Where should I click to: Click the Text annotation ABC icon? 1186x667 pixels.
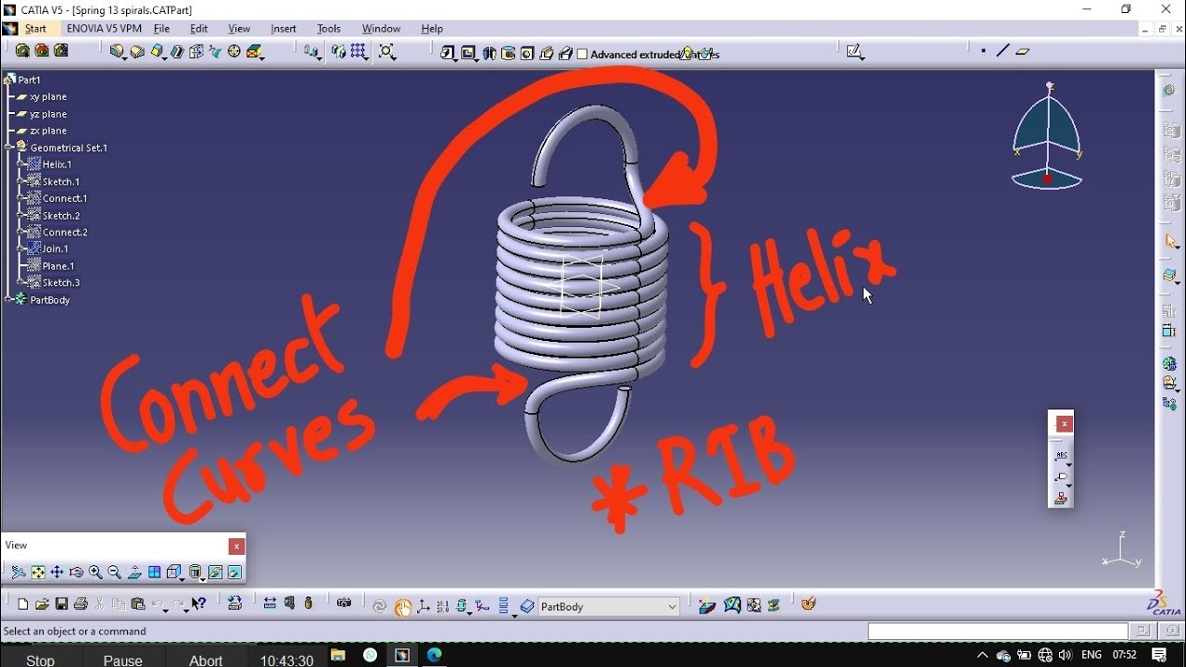tap(1062, 456)
